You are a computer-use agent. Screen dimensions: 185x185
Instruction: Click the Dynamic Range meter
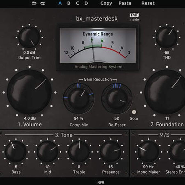pos(98,45)
